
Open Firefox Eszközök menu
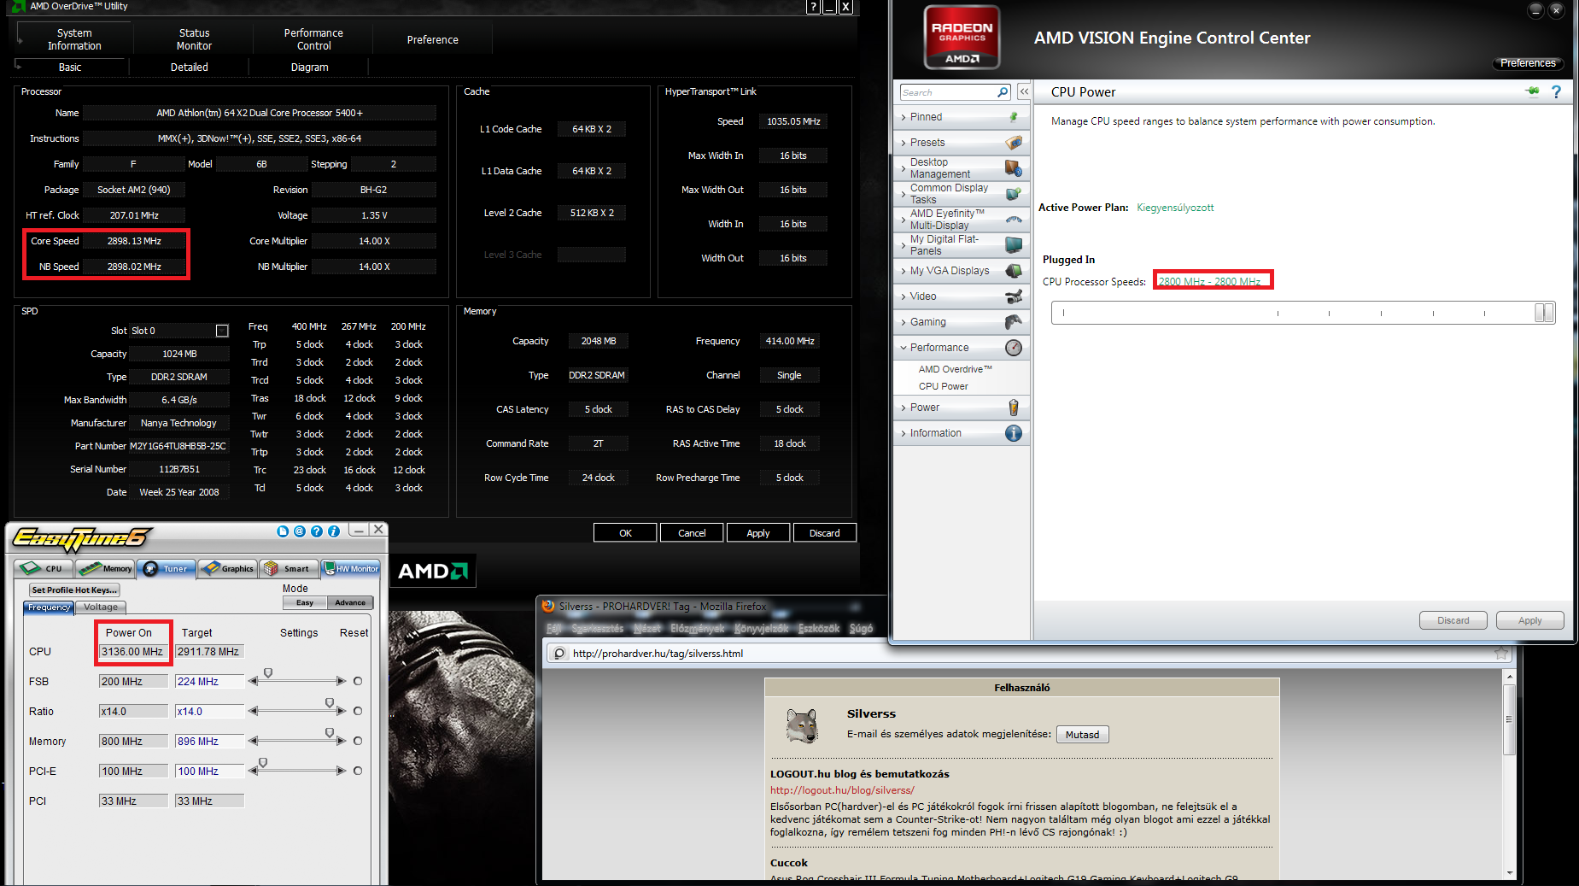818,628
